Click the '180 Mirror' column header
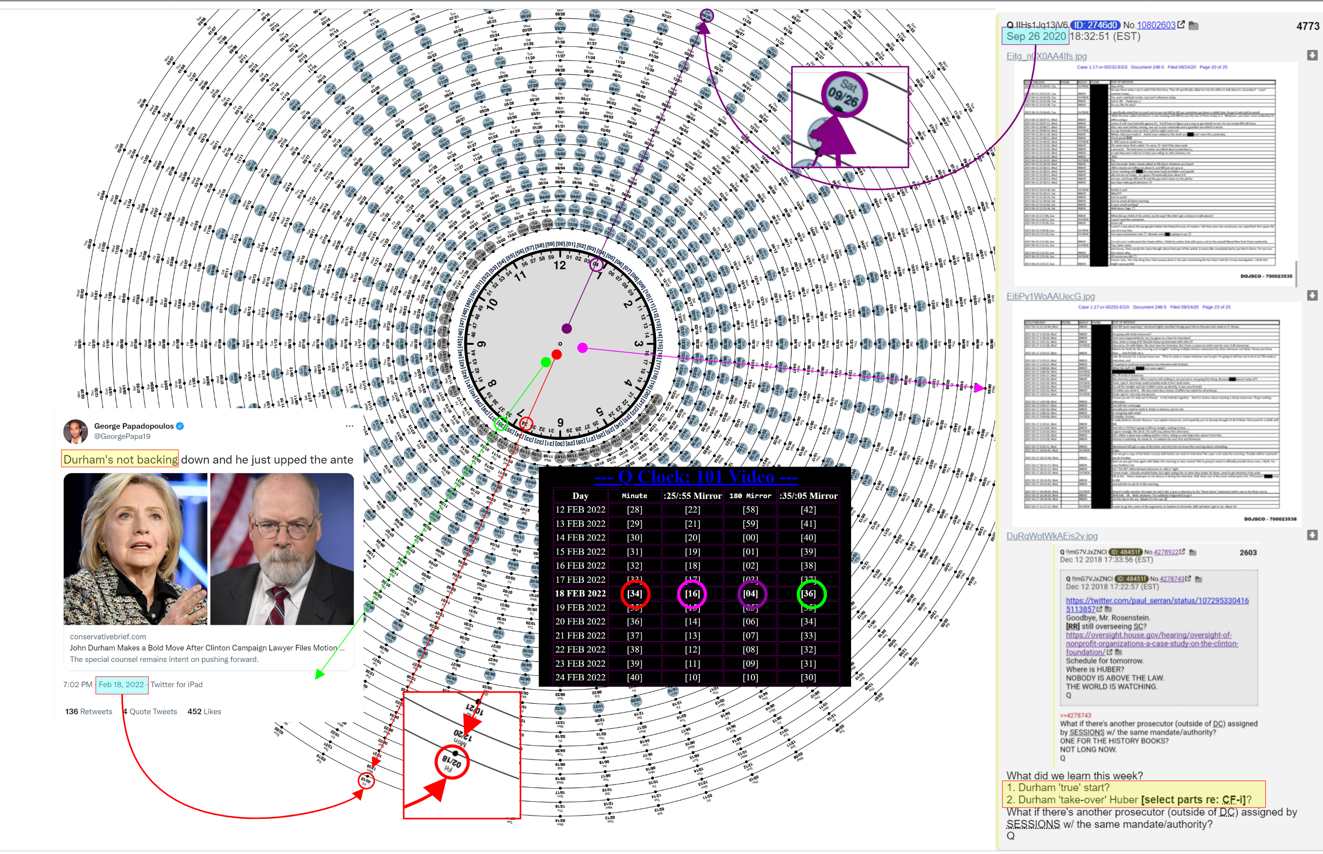 pyautogui.click(x=750, y=496)
